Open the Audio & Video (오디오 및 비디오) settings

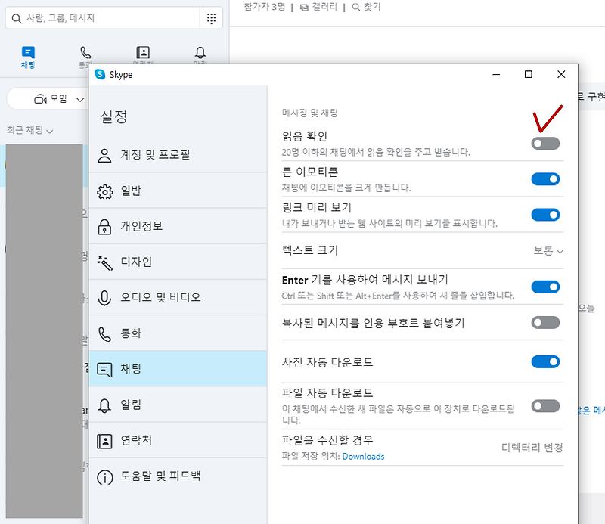pyautogui.click(x=178, y=297)
